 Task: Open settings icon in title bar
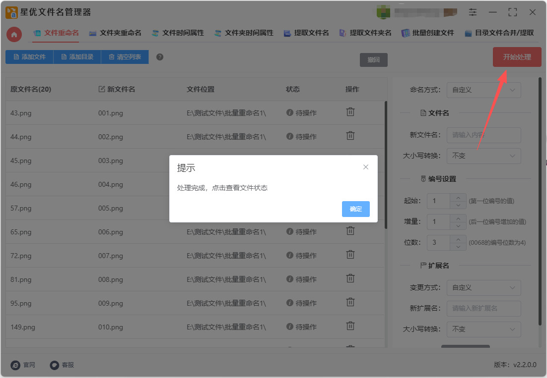473,12
